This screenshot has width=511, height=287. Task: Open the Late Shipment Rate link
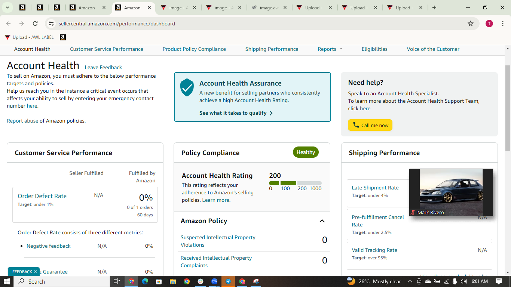(375, 188)
